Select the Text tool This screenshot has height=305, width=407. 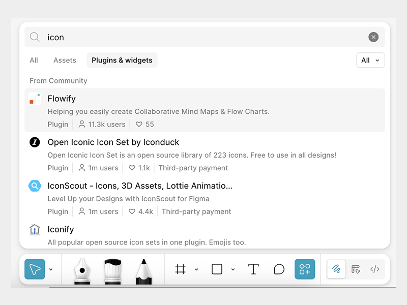[x=253, y=269]
